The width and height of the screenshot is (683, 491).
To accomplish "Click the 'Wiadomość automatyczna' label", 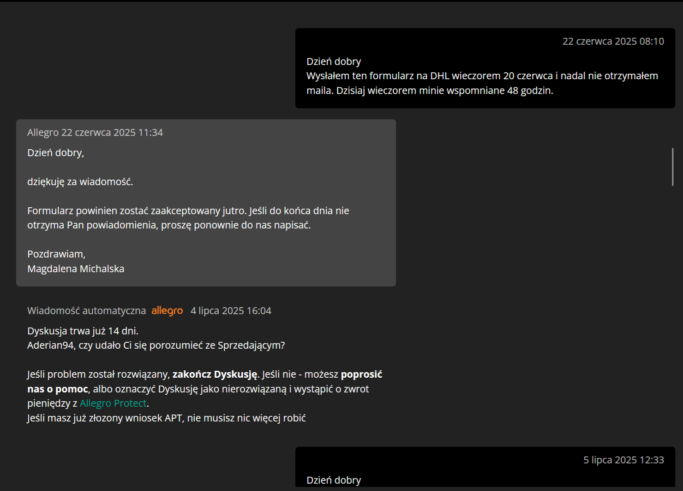I will pos(86,311).
